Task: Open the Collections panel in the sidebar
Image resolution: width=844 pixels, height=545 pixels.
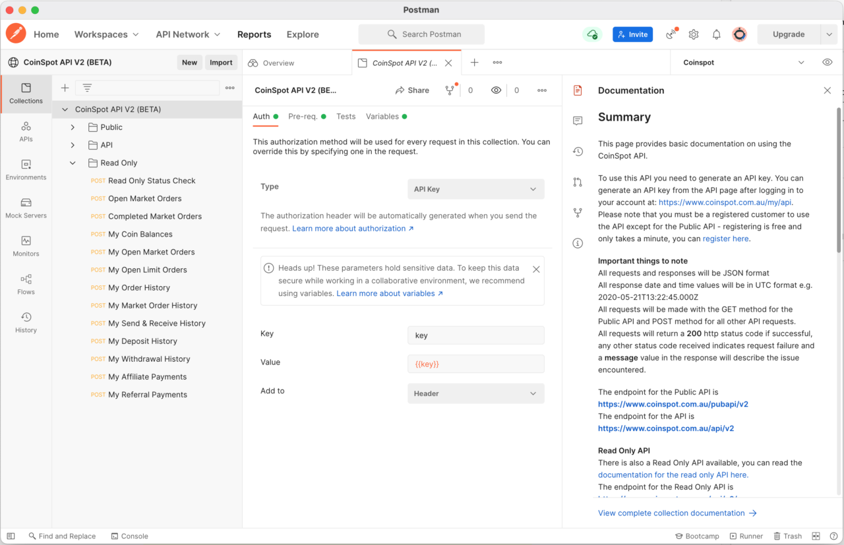Action: 26,94
